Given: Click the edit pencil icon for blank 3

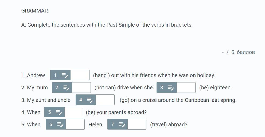Looking at the screenshot, I should pos(171,88).
